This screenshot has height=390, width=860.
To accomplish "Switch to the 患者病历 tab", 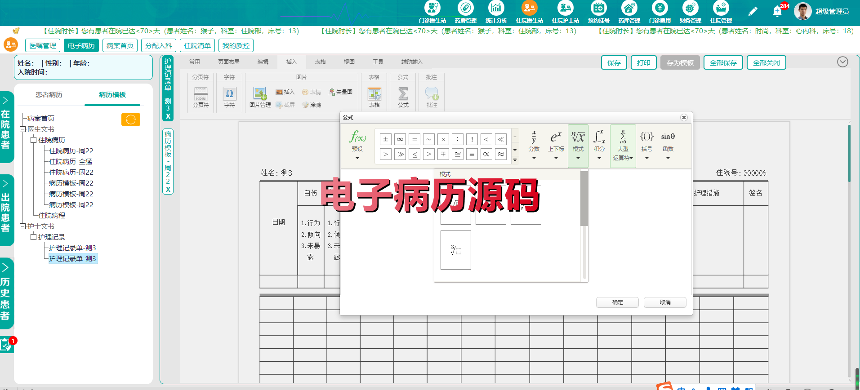I will (x=49, y=95).
